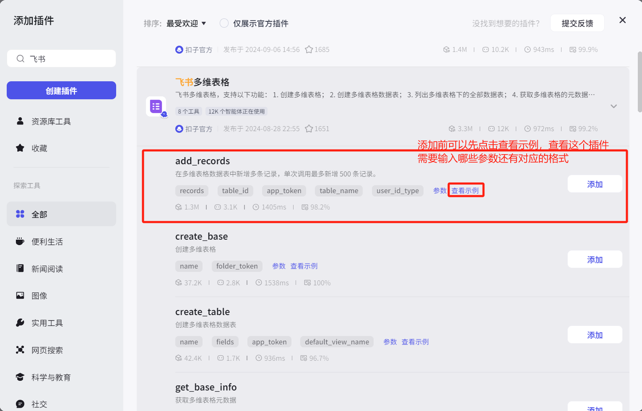This screenshot has height=411, width=642.
Task: Click the search magnifier icon
Action: tap(20, 59)
